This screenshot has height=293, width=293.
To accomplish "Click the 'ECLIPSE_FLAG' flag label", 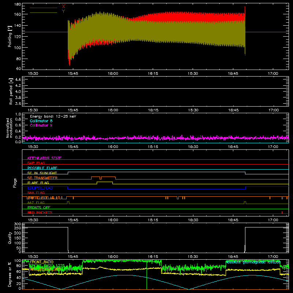I will pyautogui.click(x=40, y=188).
